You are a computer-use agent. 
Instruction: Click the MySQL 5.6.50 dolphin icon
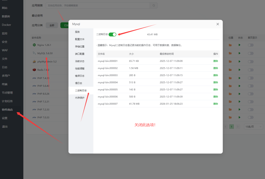(34, 53)
